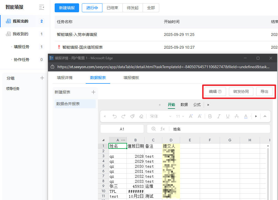The height and width of the screenshot is (200, 278).
Task: Click the fx insert function icon
Action: click(163, 129)
